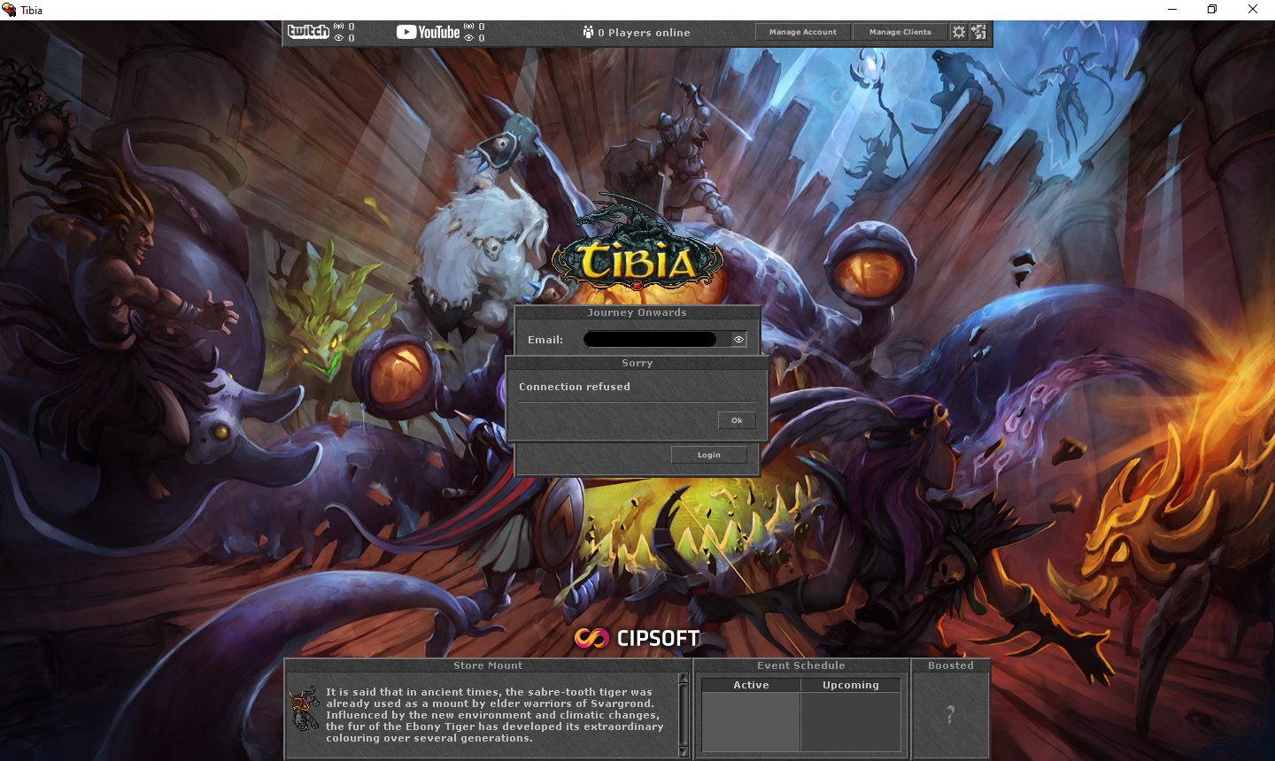The height and width of the screenshot is (761, 1275).
Task: Click the Store Mount scrollbar down arrow
Action: (684, 752)
